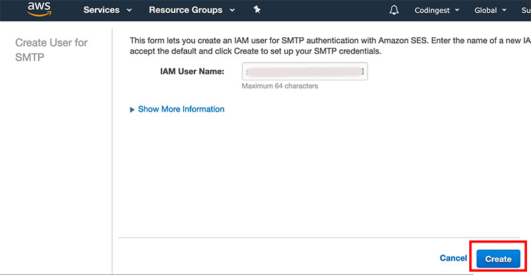Image resolution: width=531 pixels, height=275 pixels.
Task: Click the arrow next to Global
Action: point(504,11)
